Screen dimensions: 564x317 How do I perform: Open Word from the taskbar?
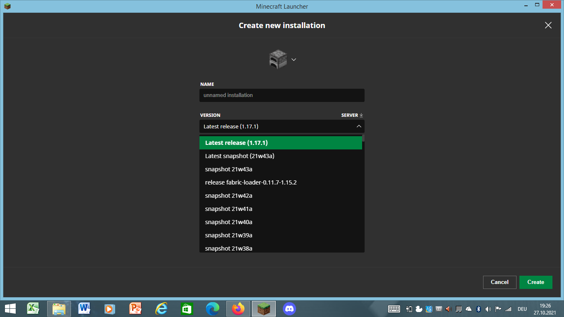click(84, 308)
